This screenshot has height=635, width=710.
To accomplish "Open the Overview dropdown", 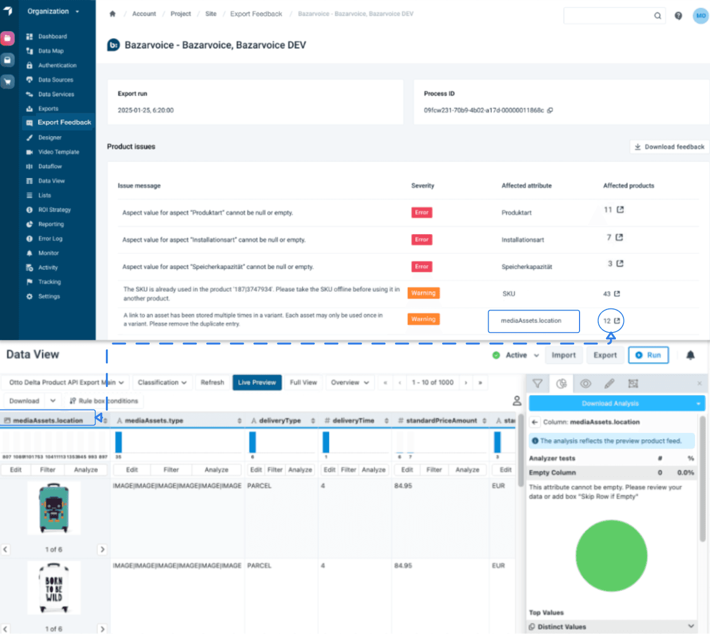I will point(350,383).
